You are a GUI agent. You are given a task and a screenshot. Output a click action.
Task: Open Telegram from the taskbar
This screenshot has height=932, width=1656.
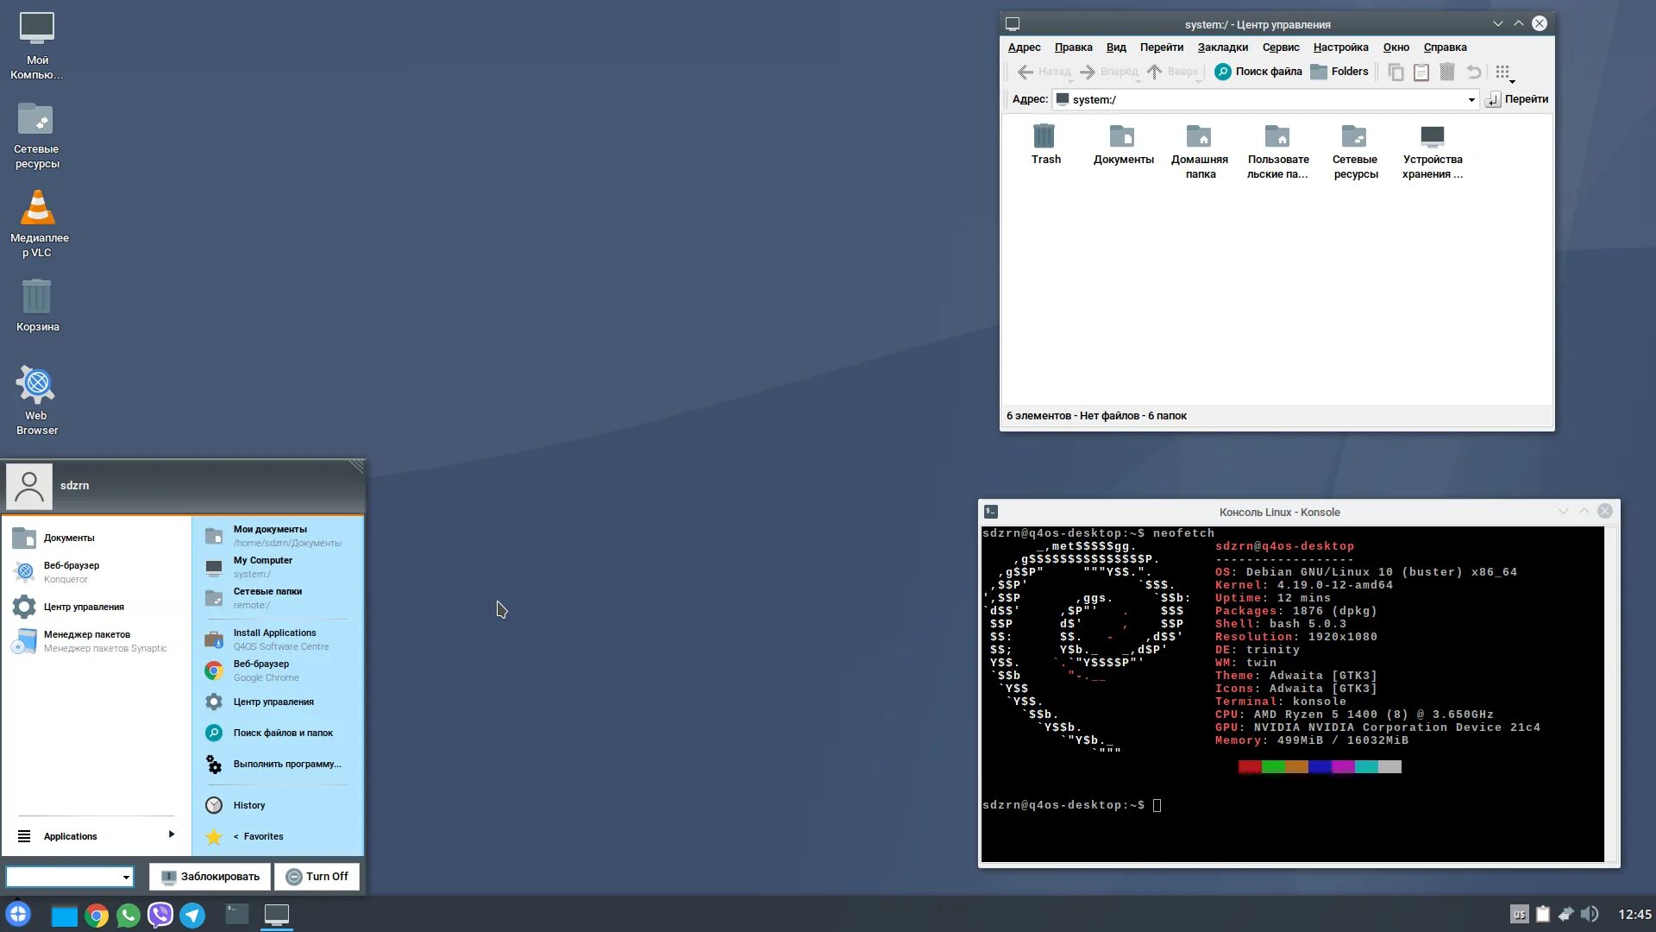coord(192,915)
